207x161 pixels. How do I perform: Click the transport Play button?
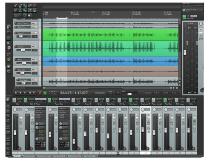point(25,93)
